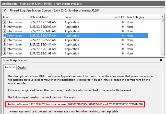Sort by the Level column header
Viewport: 166px width, 114px height.
(15, 17)
